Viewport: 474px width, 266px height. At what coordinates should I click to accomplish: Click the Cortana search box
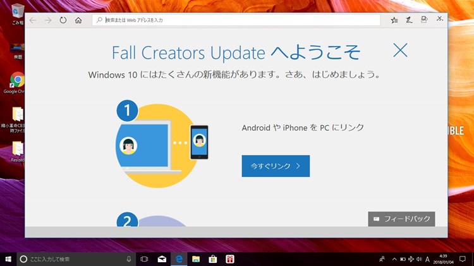[76, 259]
